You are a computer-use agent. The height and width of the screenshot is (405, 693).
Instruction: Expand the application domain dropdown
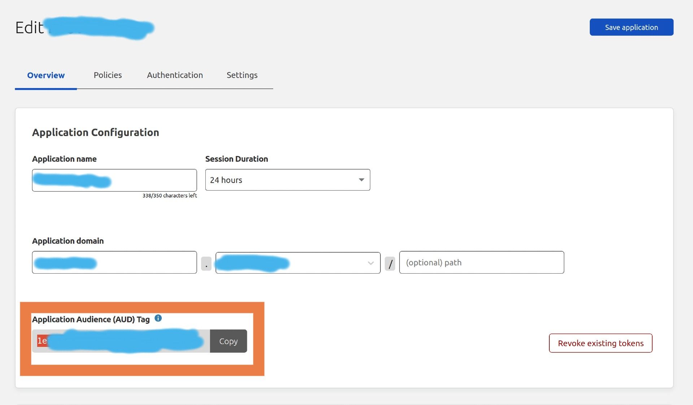325,263
